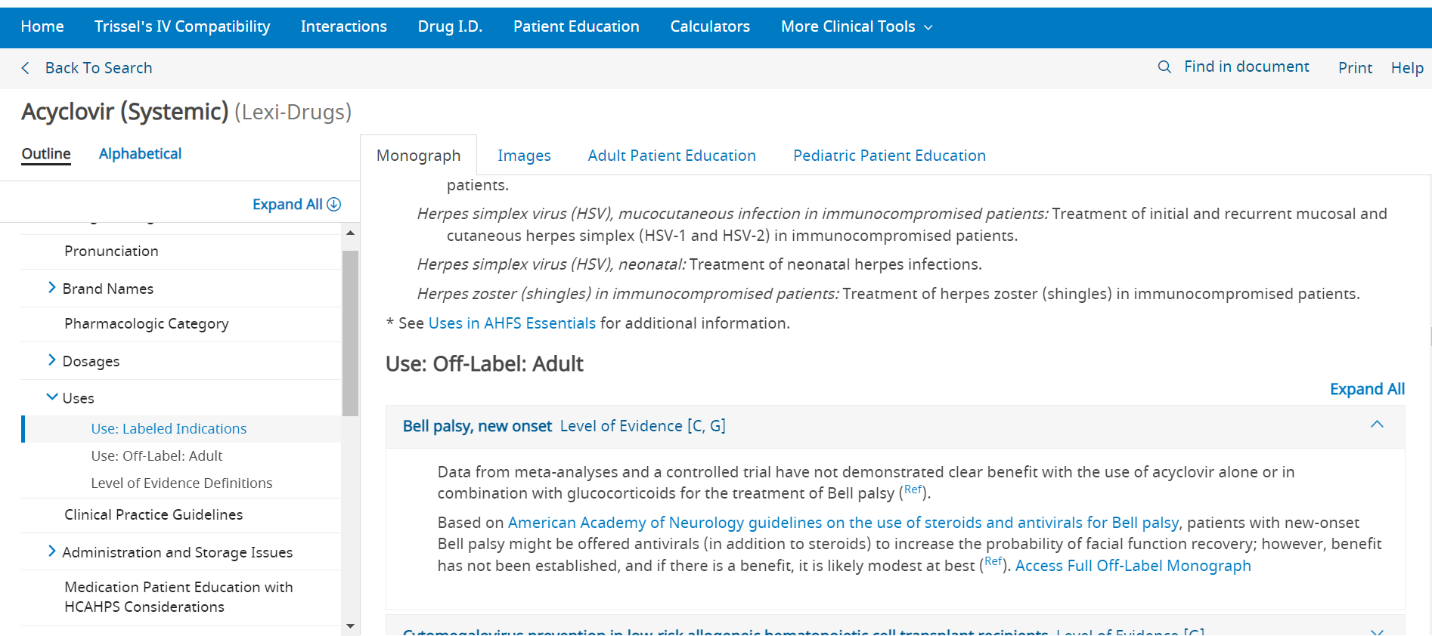The width and height of the screenshot is (1432, 636).
Task: Expand the Dosages outline section
Action: point(51,360)
